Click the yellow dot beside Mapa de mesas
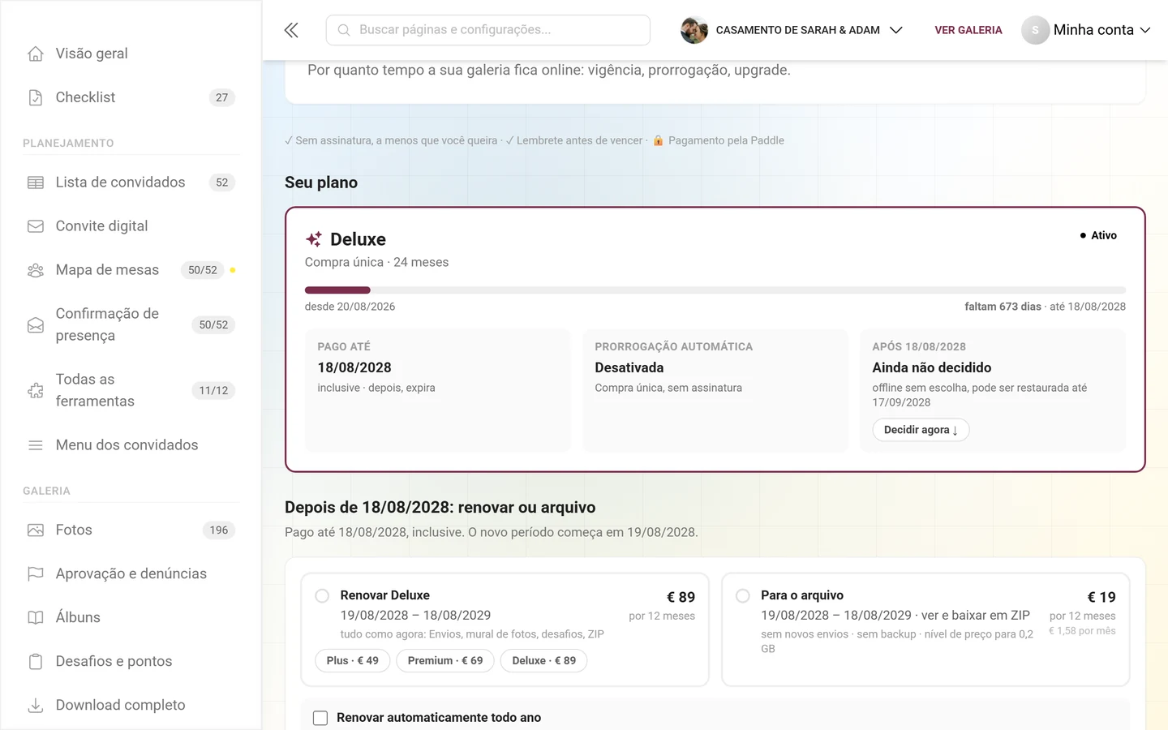1168x730 pixels. (233, 270)
